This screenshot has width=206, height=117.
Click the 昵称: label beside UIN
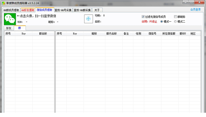tap(51, 22)
